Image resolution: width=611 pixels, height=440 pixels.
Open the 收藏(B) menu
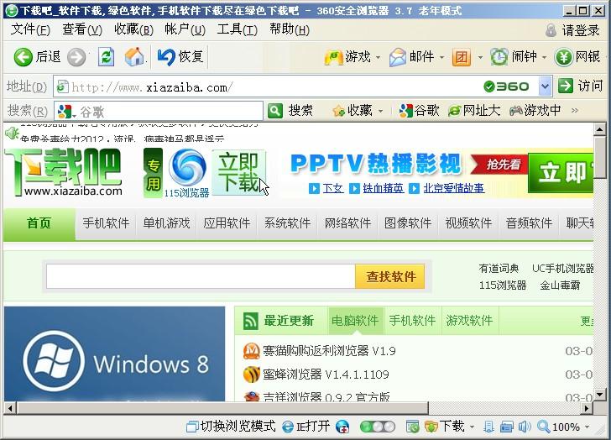(x=133, y=29)
